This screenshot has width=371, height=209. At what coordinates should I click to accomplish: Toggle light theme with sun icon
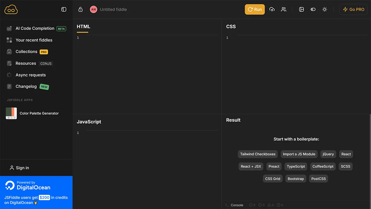325,9
